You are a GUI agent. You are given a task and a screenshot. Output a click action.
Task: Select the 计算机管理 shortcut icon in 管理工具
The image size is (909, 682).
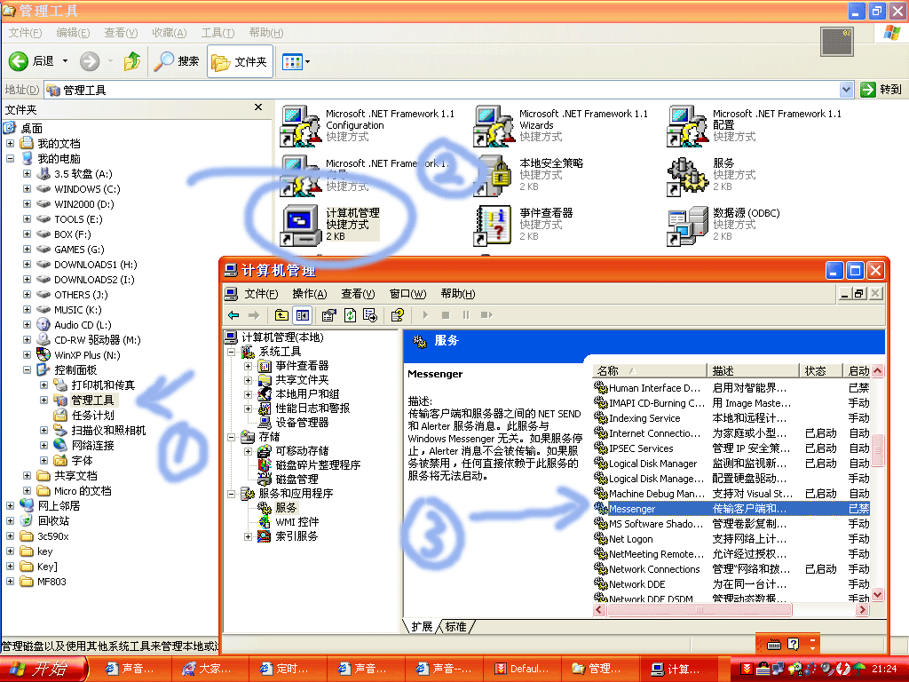(x=300, y=225)
